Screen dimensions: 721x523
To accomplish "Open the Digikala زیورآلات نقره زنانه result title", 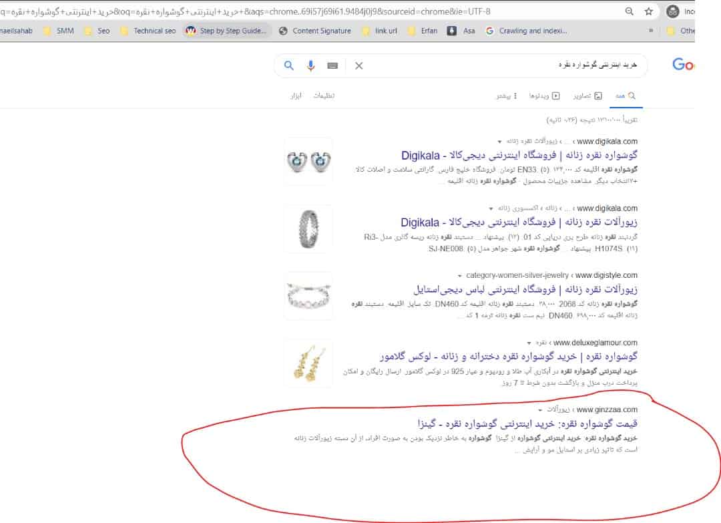I will pos(519,222).
